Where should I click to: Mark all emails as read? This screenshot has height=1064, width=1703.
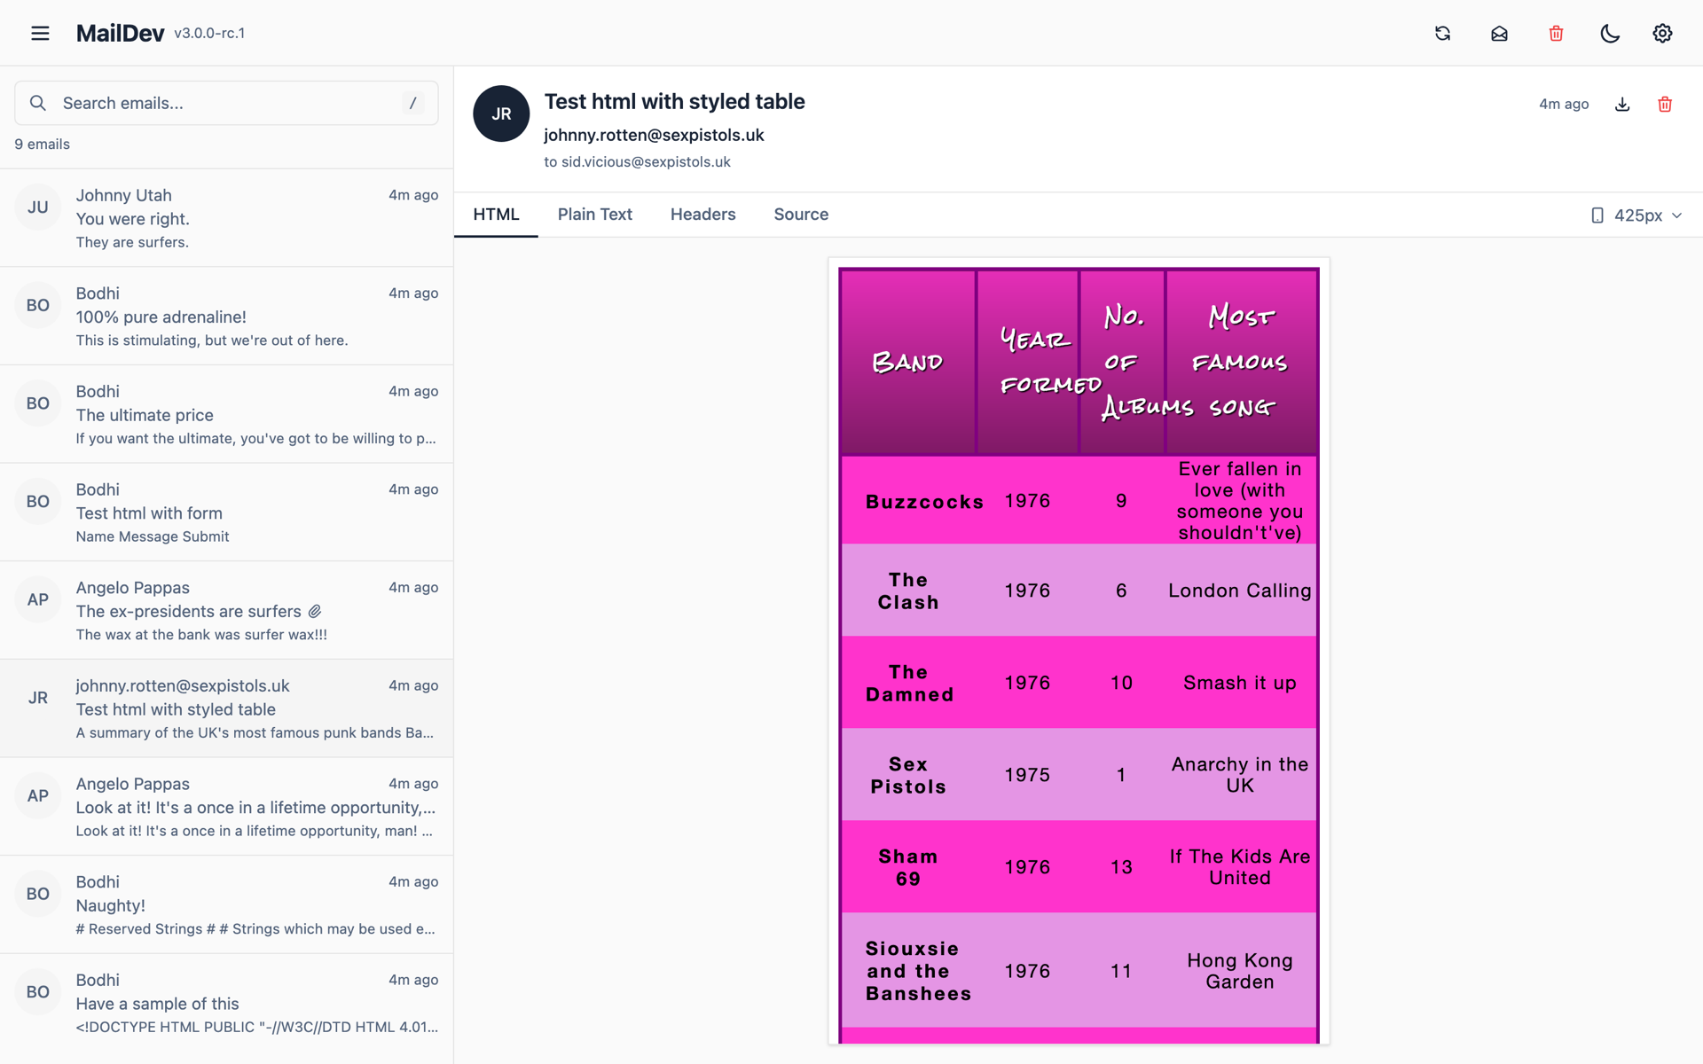tap(1499, 33)
